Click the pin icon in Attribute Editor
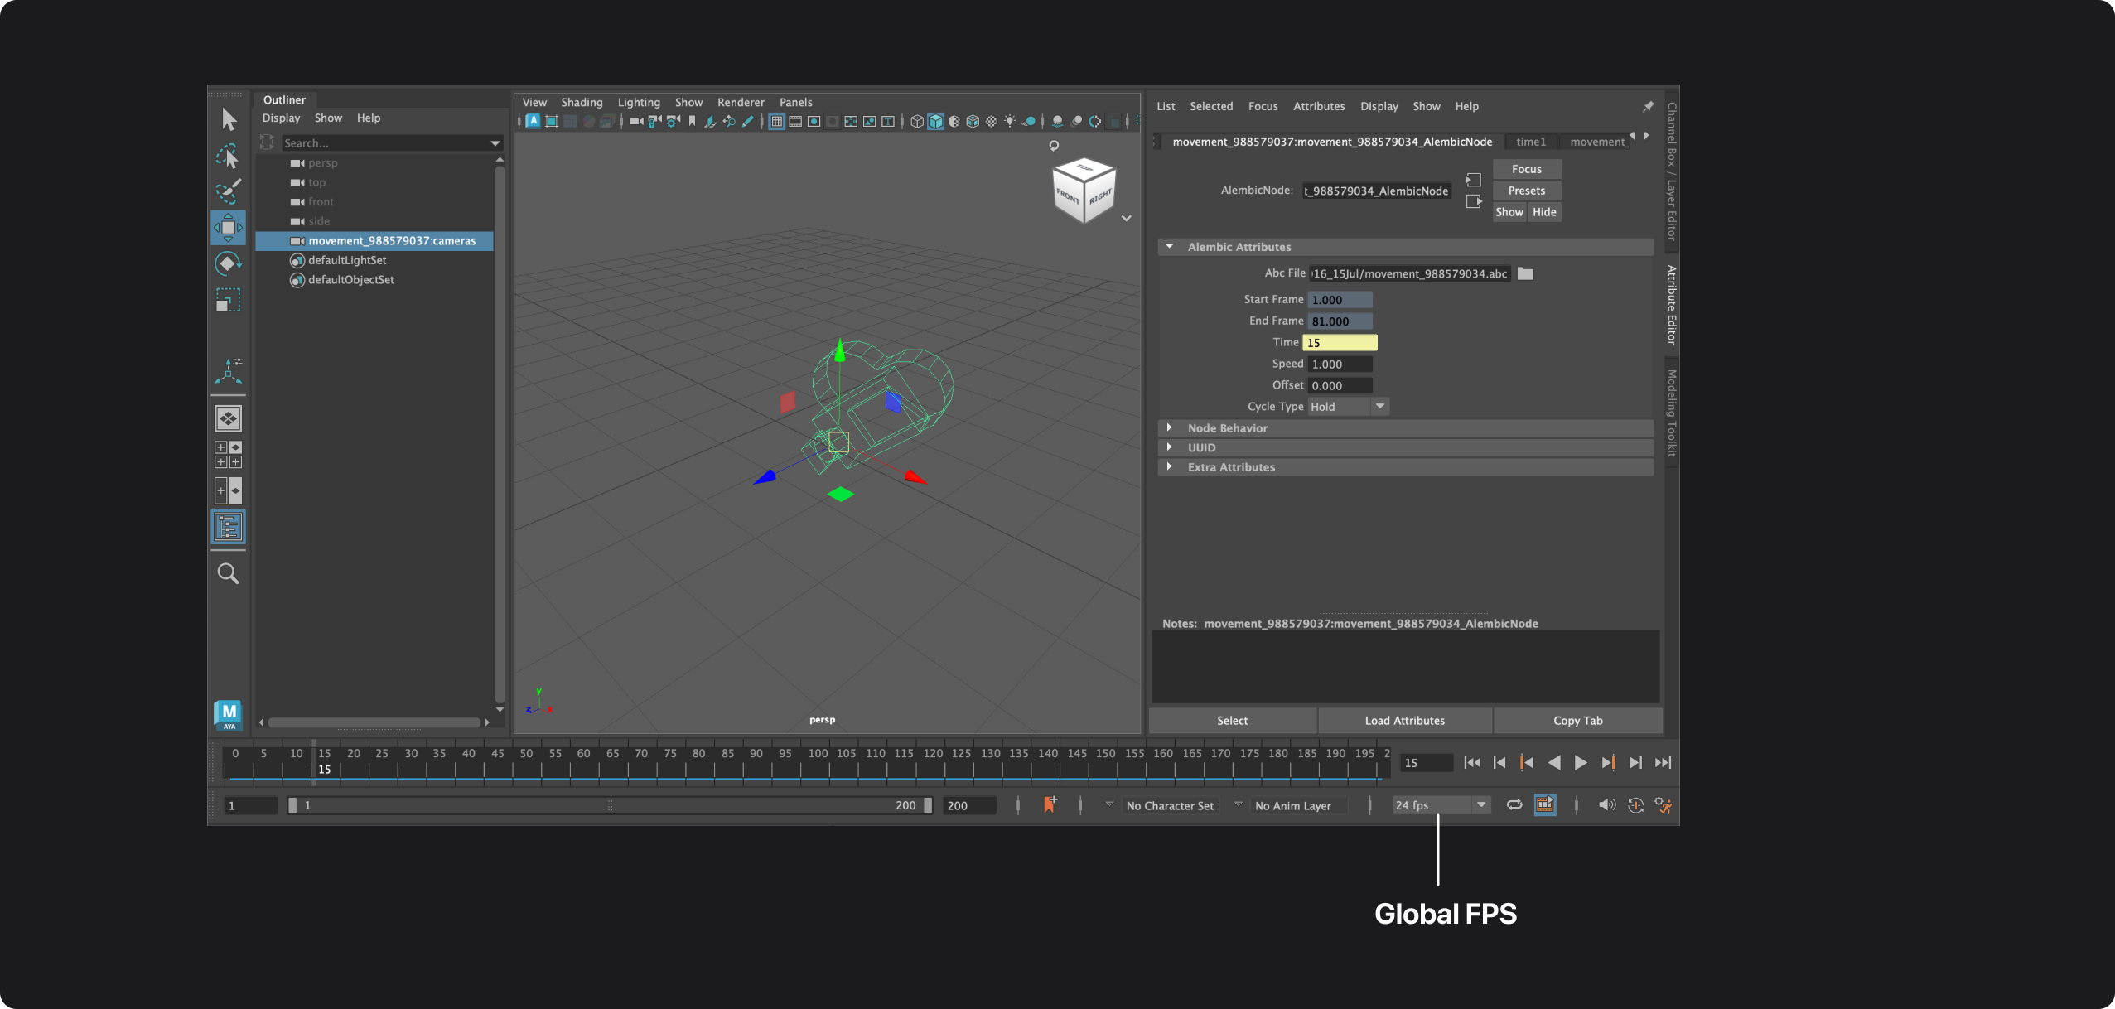Image resolution: width=2115 pixels, height=1009 pixels. (1649, 107)
